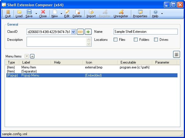Select the '(Separator)' row

[92, 71]
